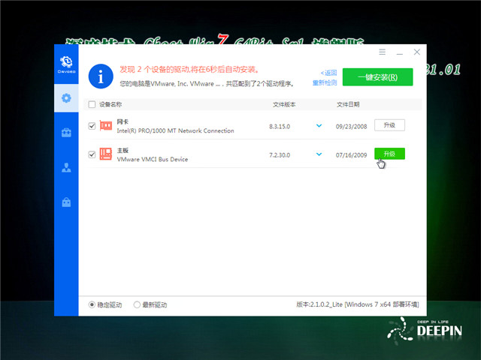Click 升级 for Intel PRO/1000 MT network card

click(389, 125)
